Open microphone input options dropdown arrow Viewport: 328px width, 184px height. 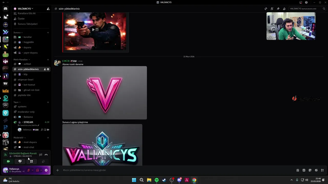(32, 170)
